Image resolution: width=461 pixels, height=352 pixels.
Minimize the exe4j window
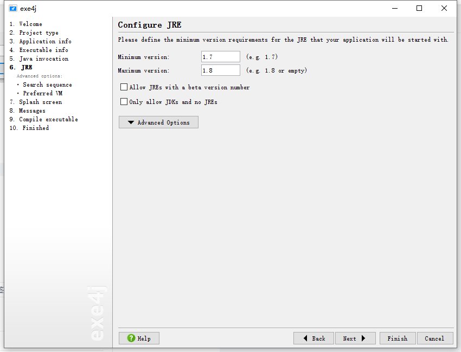click(394, 8)
